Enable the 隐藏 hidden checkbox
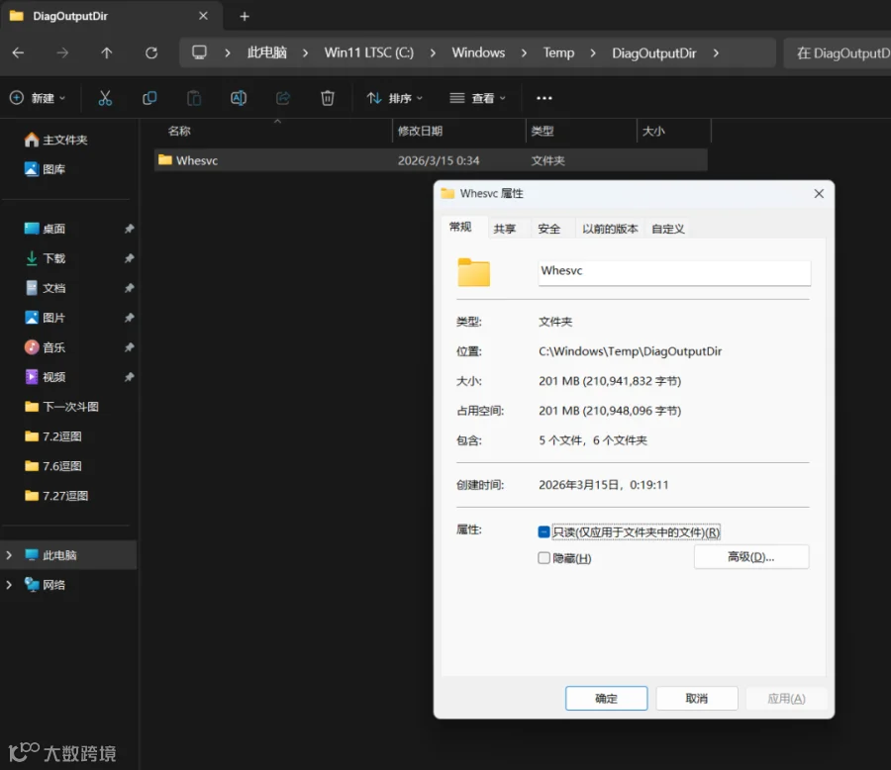The width and height of the screenshot is (891, 770). 544,558
